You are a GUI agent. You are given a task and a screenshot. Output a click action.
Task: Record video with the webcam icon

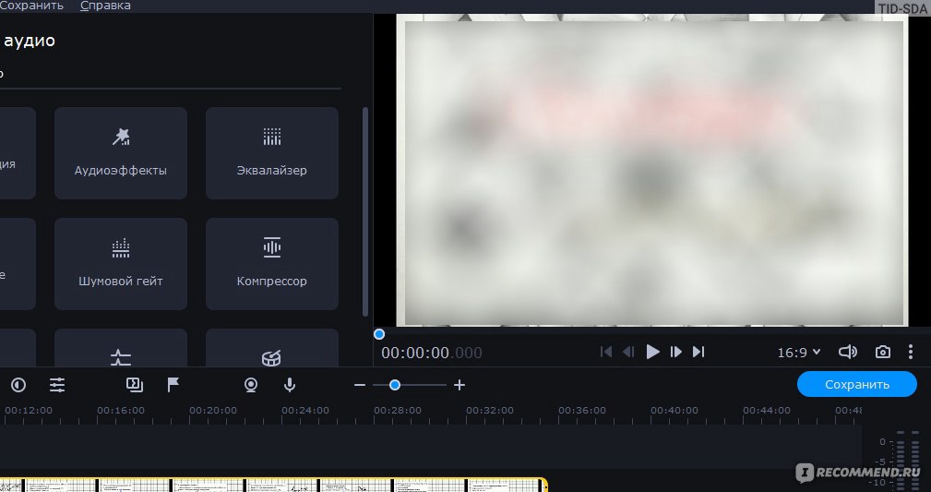pyautogui.click(x=251, y=385)
